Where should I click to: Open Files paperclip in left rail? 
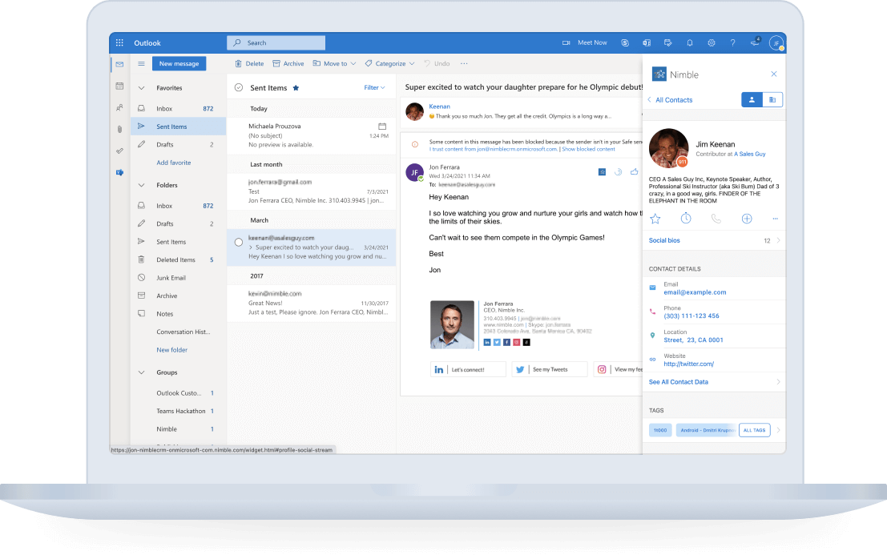pos(119,130)
